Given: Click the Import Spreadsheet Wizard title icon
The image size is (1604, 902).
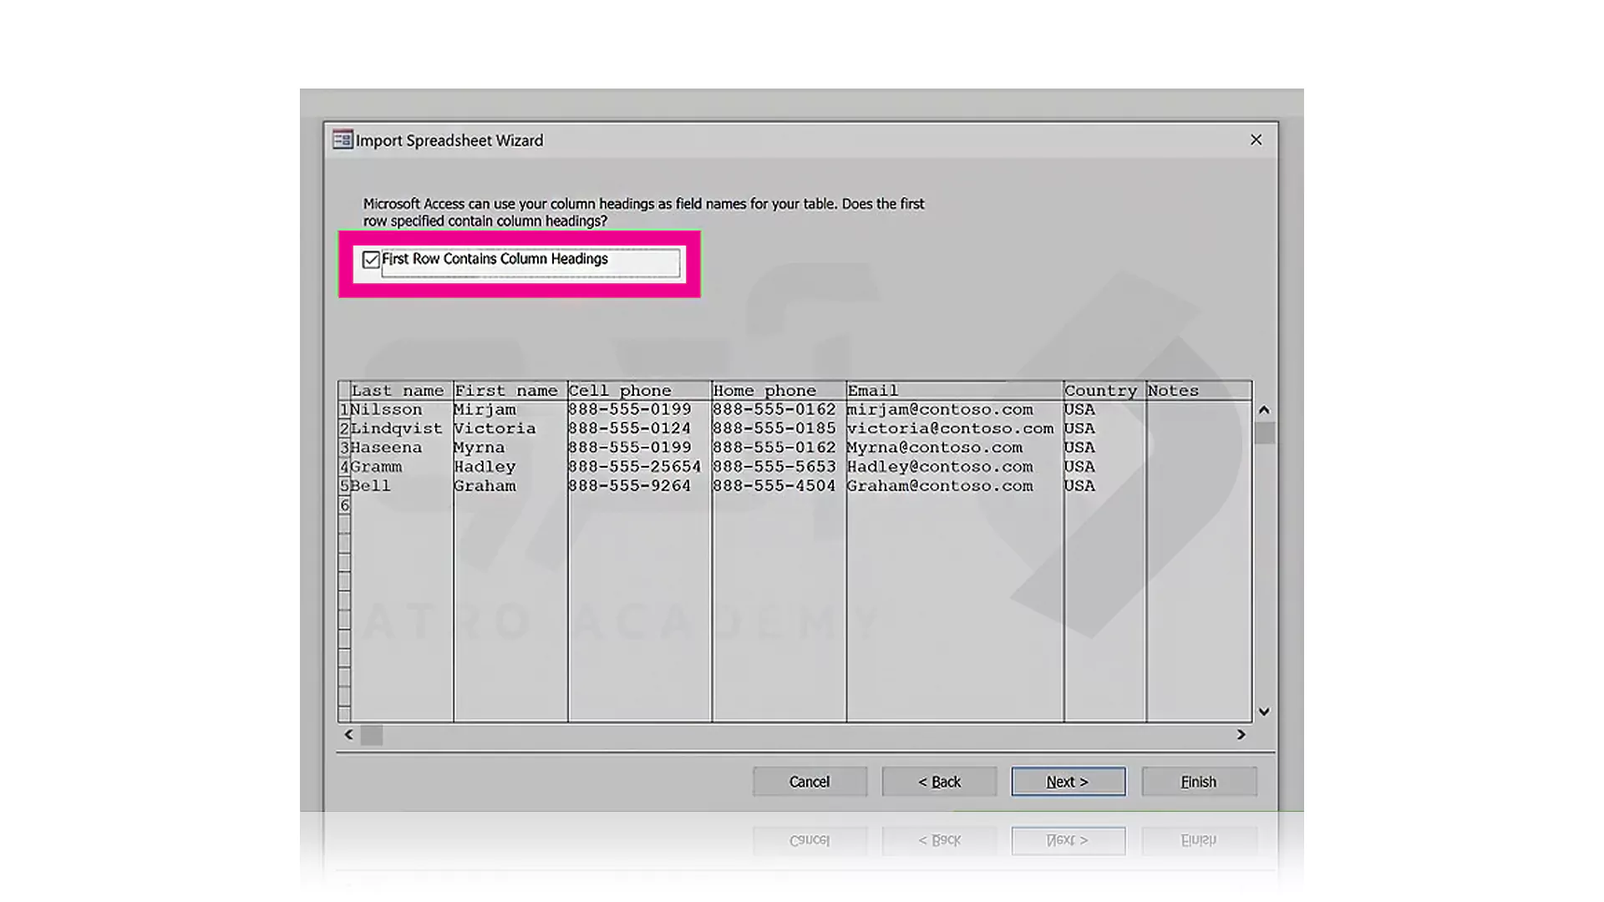Looking at the screenshot, I should pyautogui.click(x=343, y=139).
